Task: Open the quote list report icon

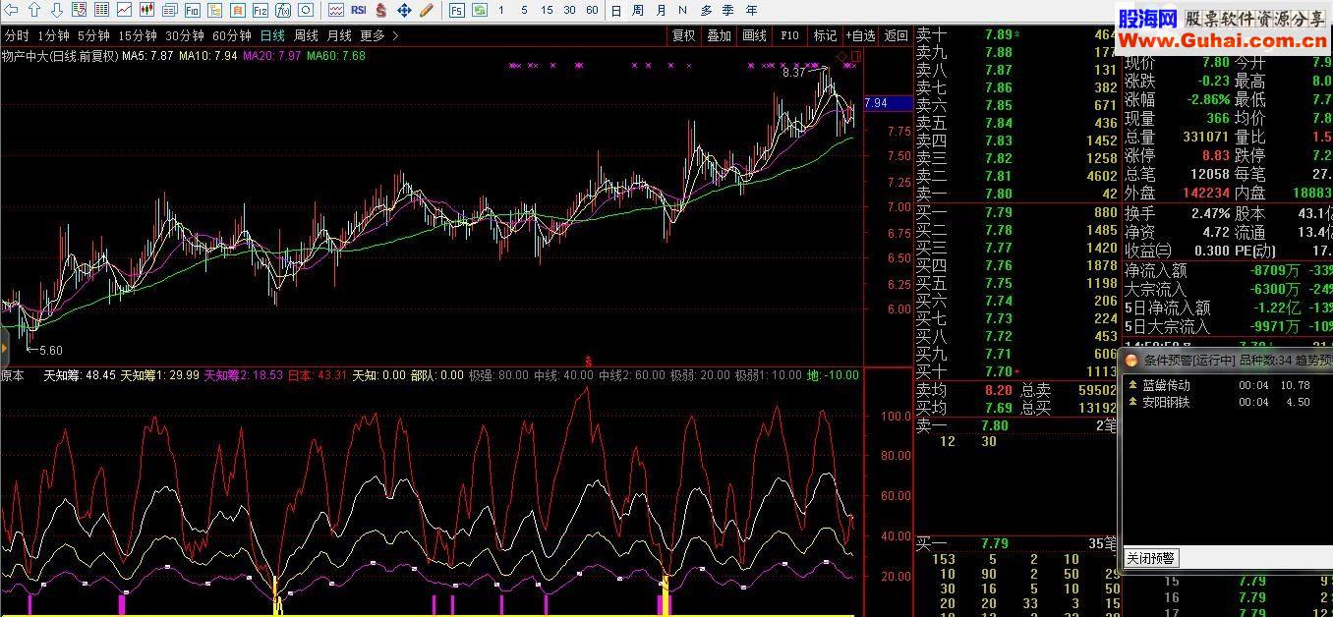Action: point(79,10)
